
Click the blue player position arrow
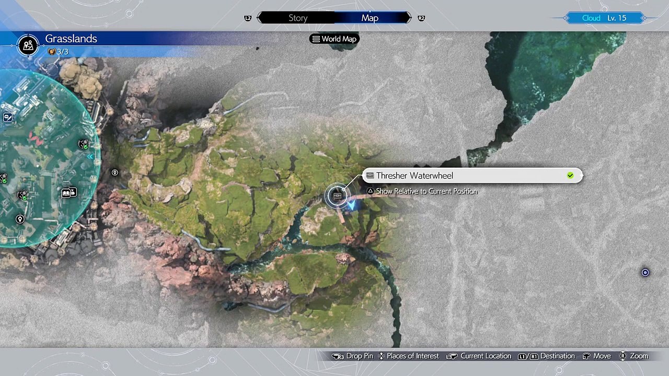coord(352,206)
